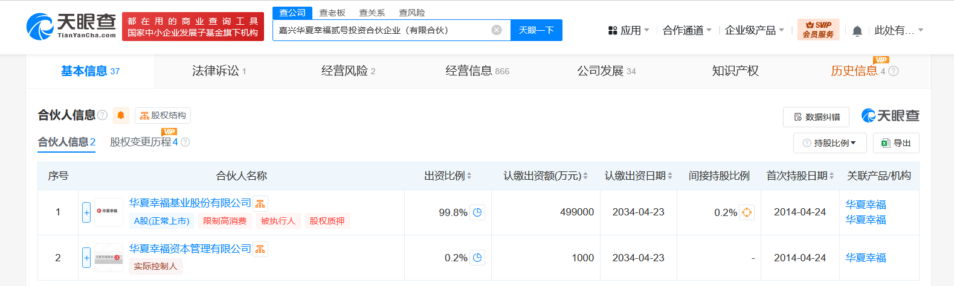Select the 查老板 search tab
This screenshot has height=286, width=954.
pos(332,13)
